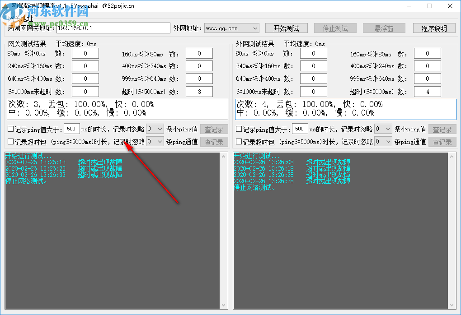The image size is (461, 315).
Task: Open the 外网地址 www.qq.com dropdown
Action: coord(232,28)
